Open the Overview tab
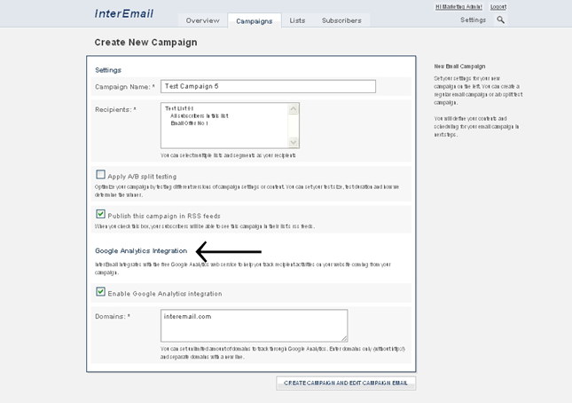 [202, 20]
